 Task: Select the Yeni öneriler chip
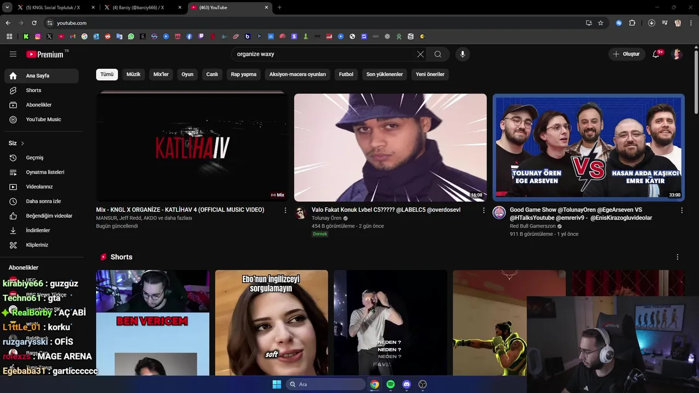(430, 74)
